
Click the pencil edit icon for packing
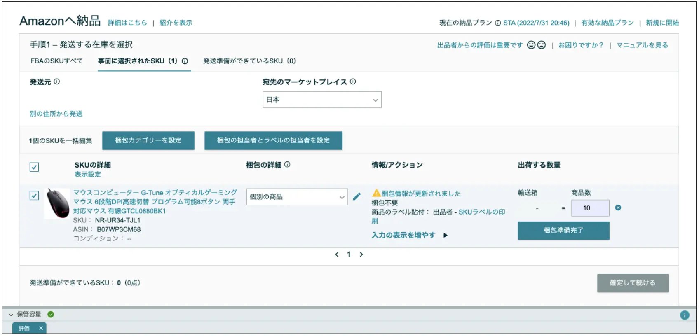coord(357,196)
